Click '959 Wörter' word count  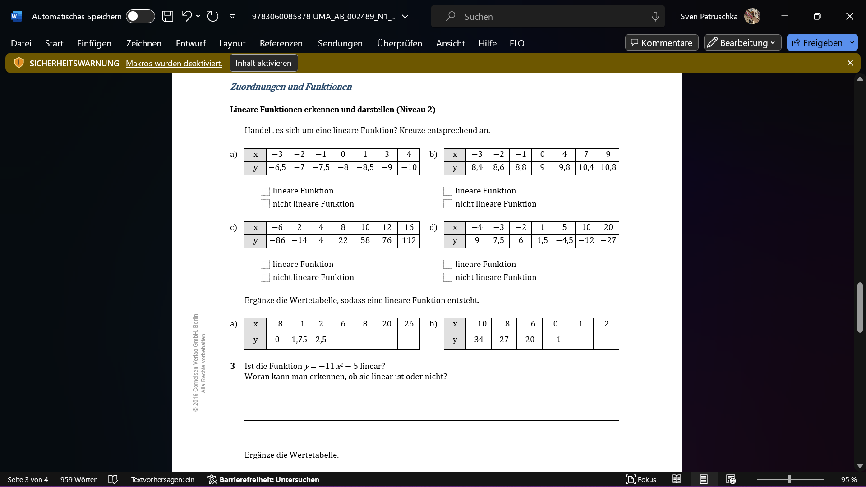click(x=78, y=479)
